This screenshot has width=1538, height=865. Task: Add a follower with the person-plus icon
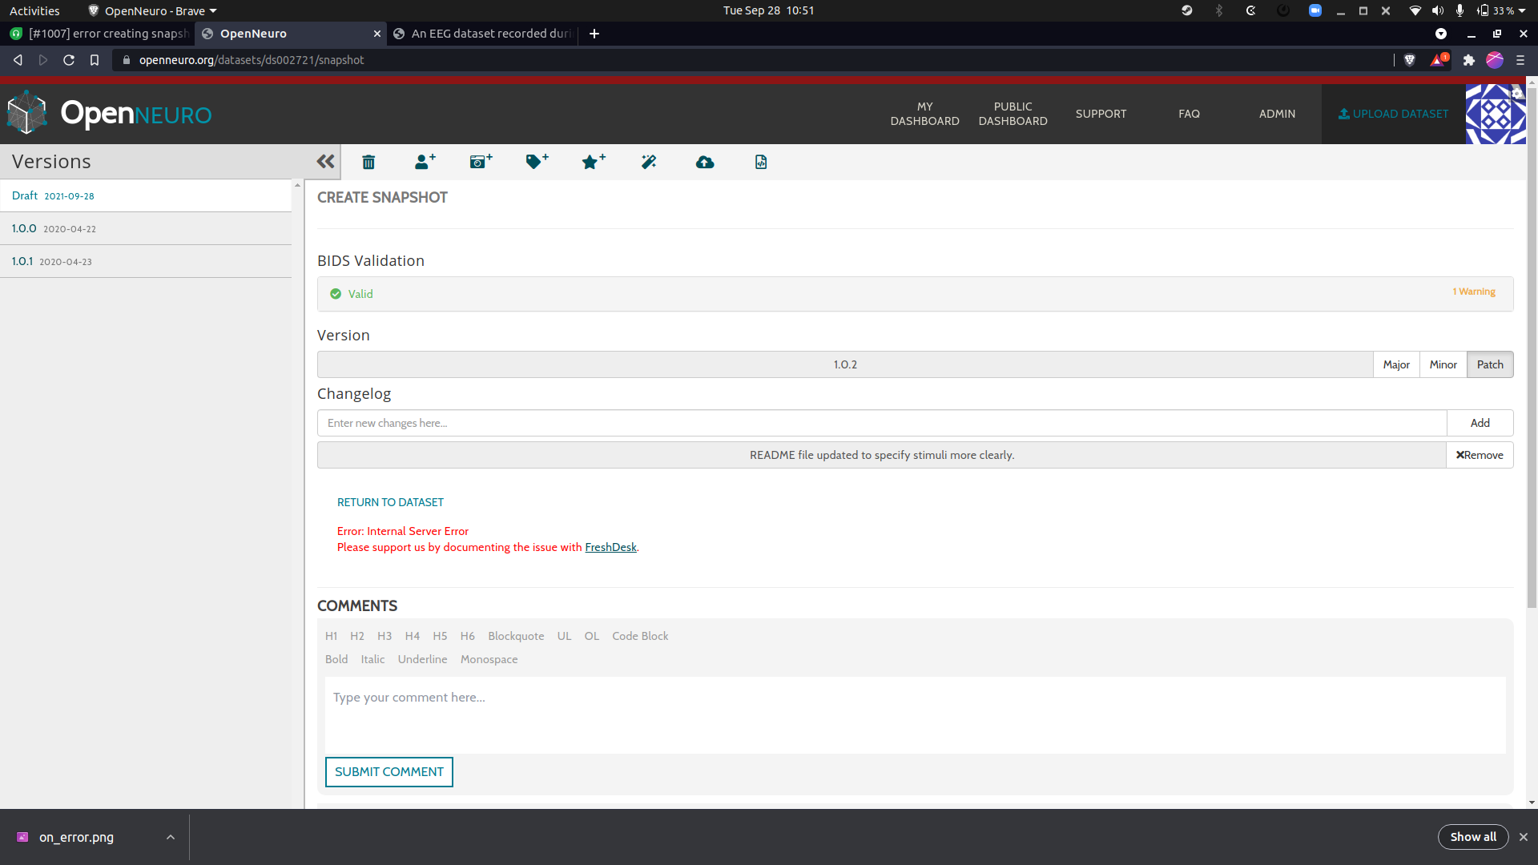point(425,162)
